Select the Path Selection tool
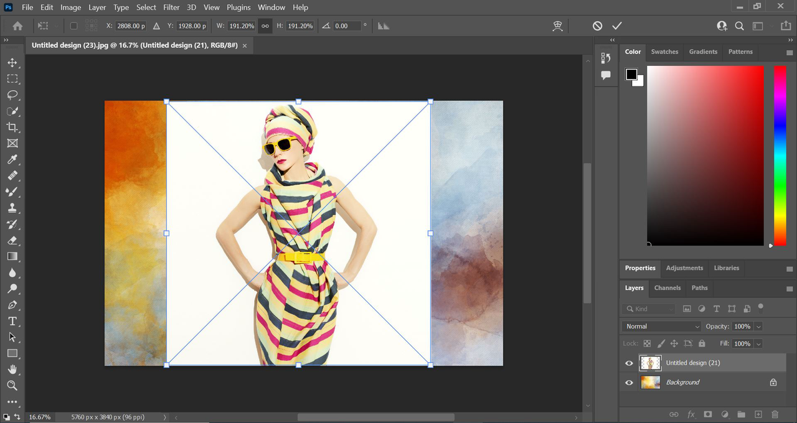 point(12,337)
